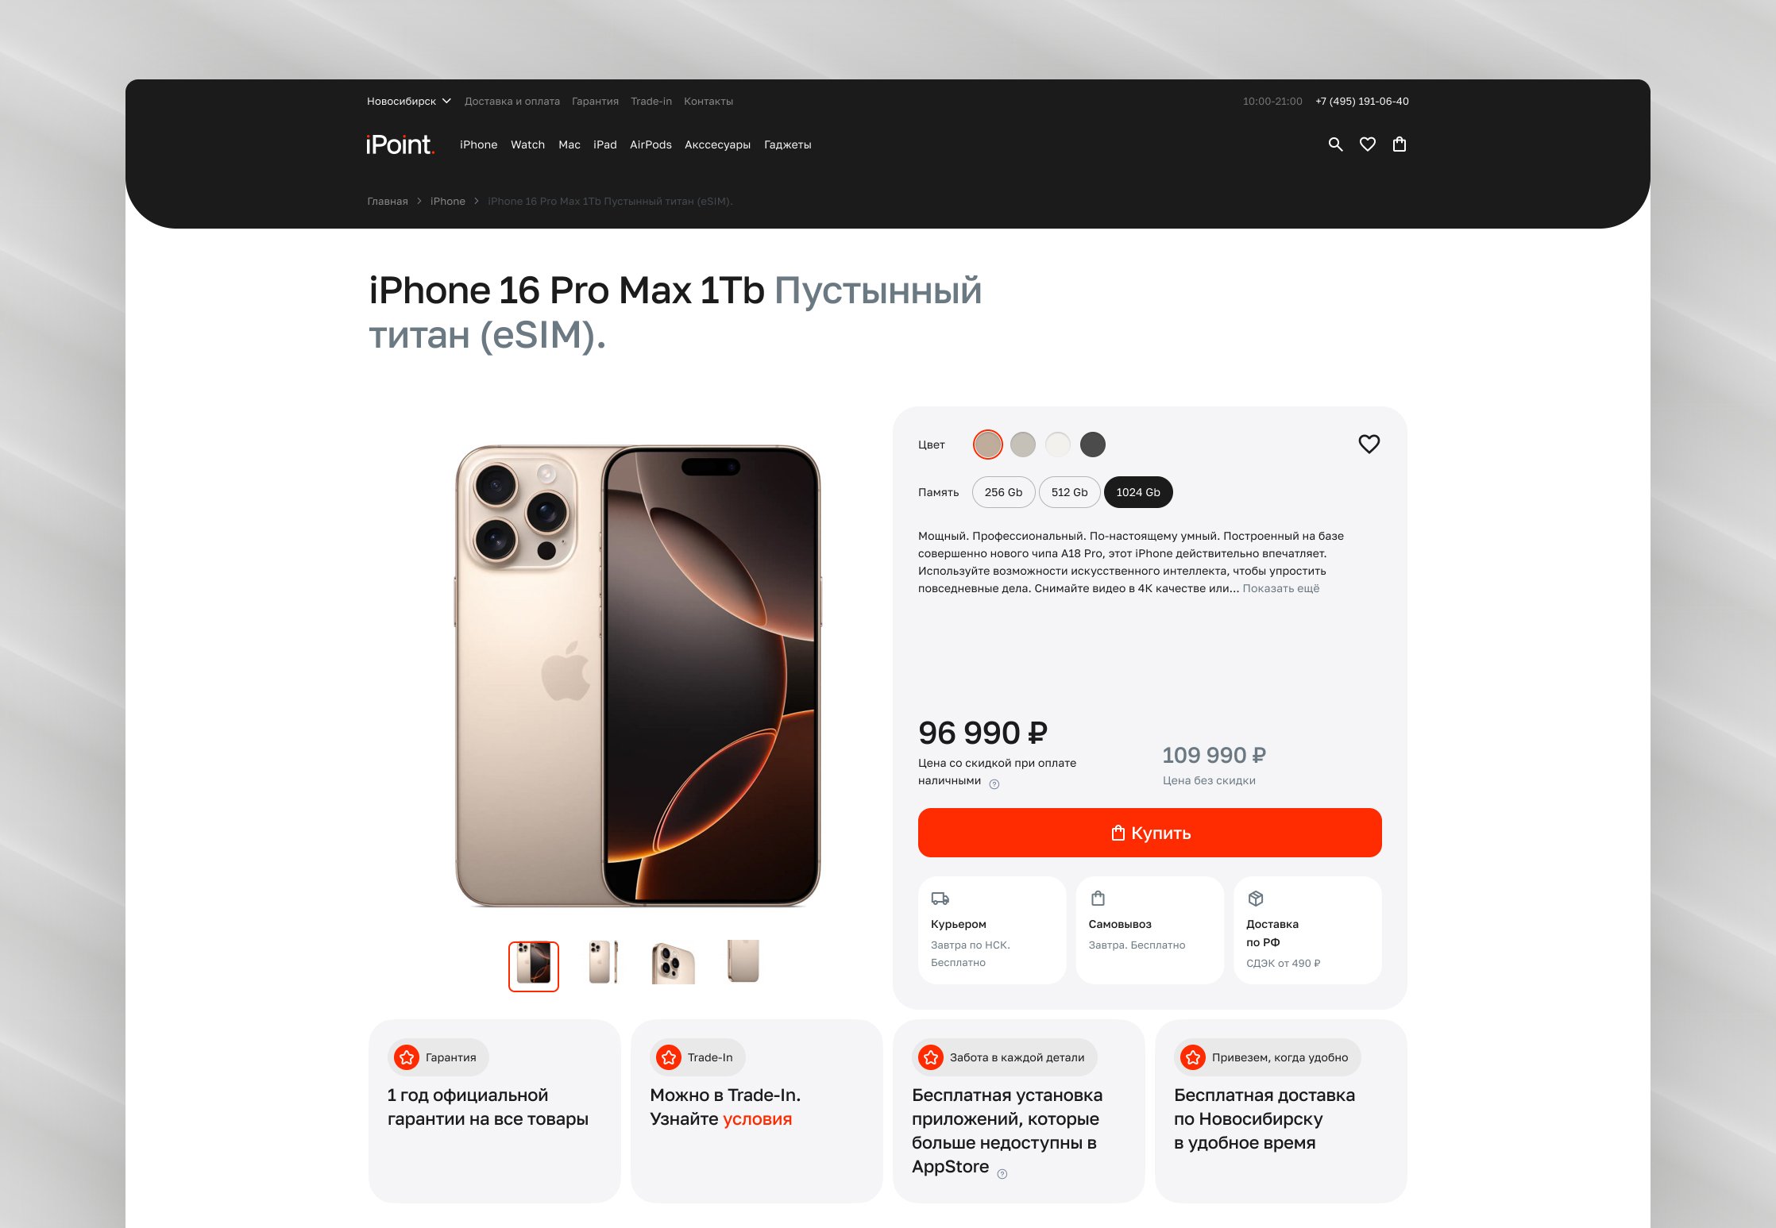Open the search icon in header
Screen dimensions: 1776x1228
click(1335, 144)
